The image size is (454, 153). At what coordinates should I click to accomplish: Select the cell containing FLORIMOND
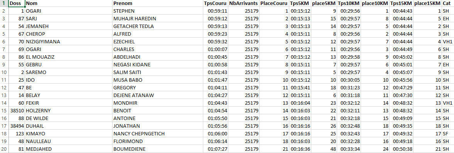158,141
